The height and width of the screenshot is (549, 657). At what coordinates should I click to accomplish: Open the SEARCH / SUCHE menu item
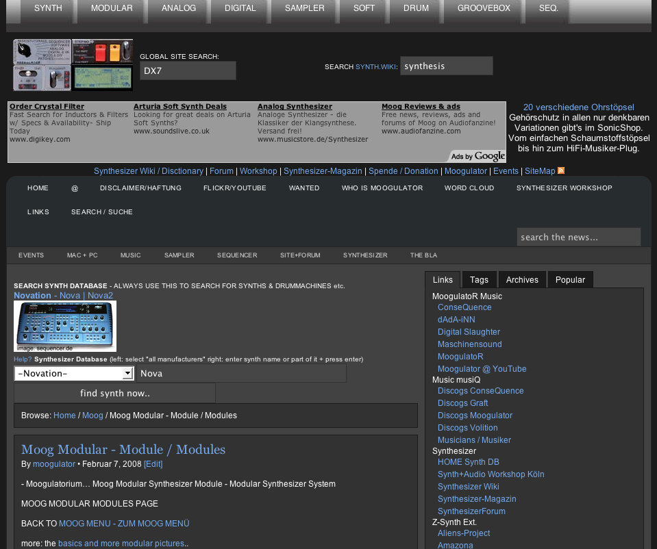[102, 212]
